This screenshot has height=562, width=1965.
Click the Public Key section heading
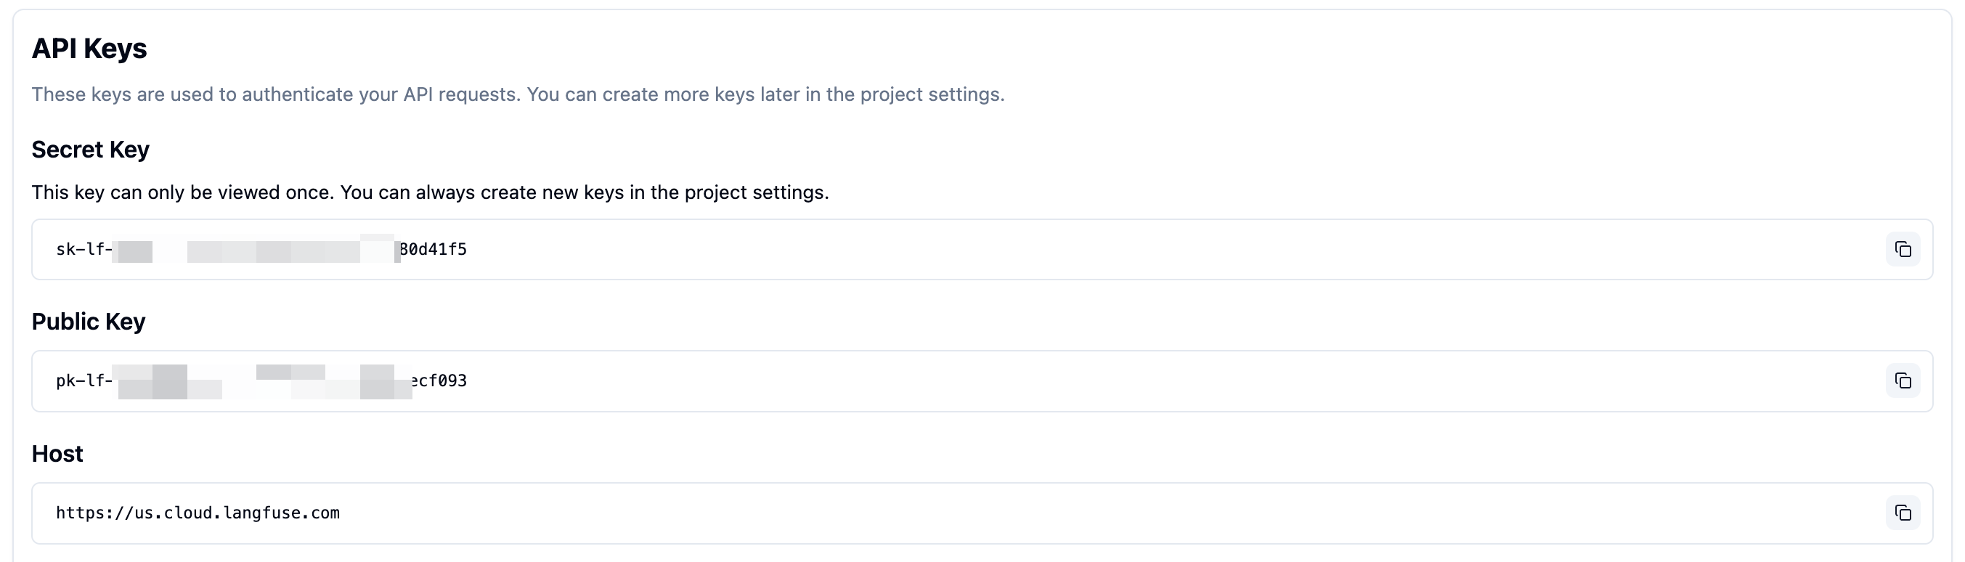[x=89, y=322]
